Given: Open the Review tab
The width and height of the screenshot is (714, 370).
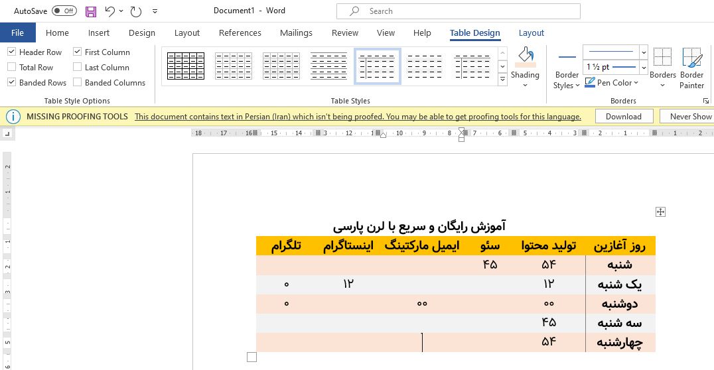Looking at the screenshot, I should (344, 32).
